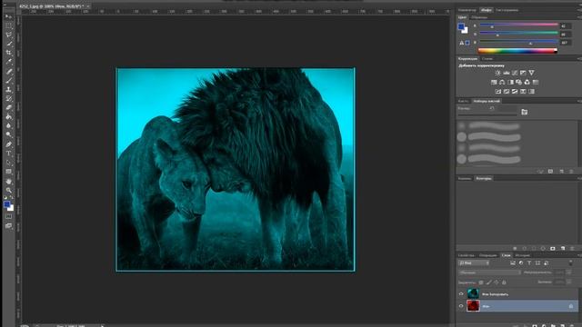Toggle lock transparent pixels
The width and height of the screenshot is (582, 327).
coord(481,282)
